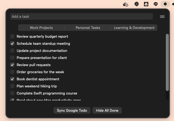Uncheck Schedule team standup meeting
174x121 pixels.
coord(12,43)
